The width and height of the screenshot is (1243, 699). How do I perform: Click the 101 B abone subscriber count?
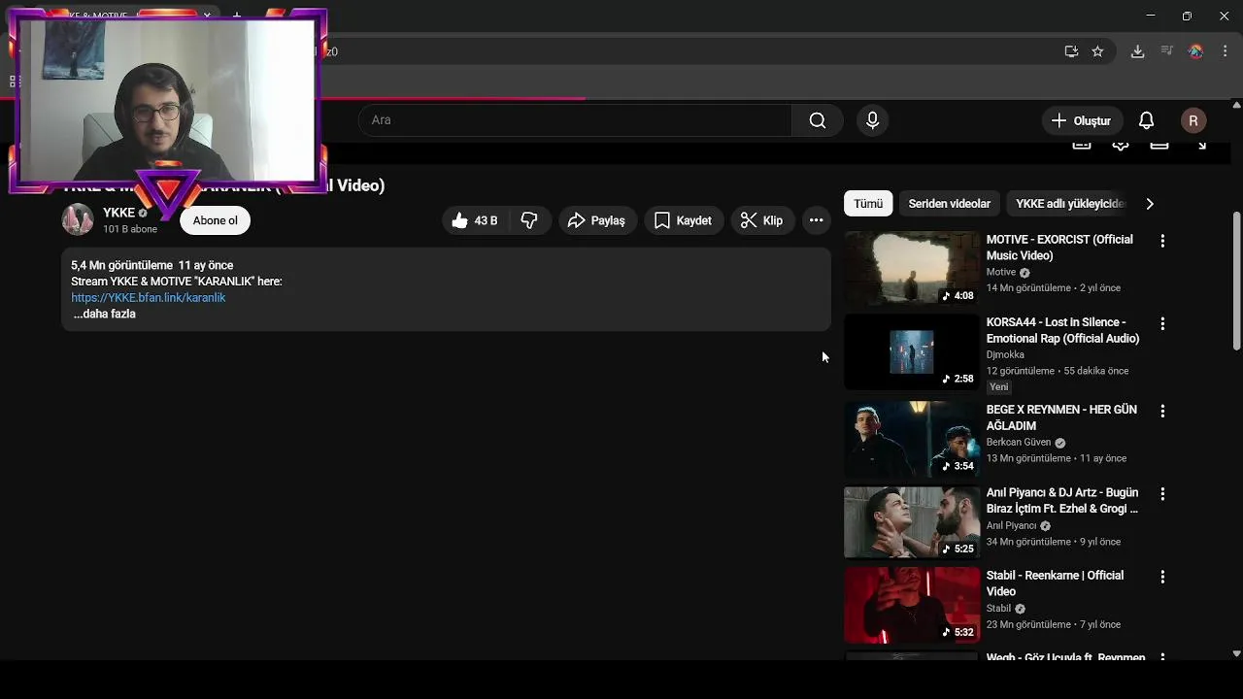tap(130, 230)
